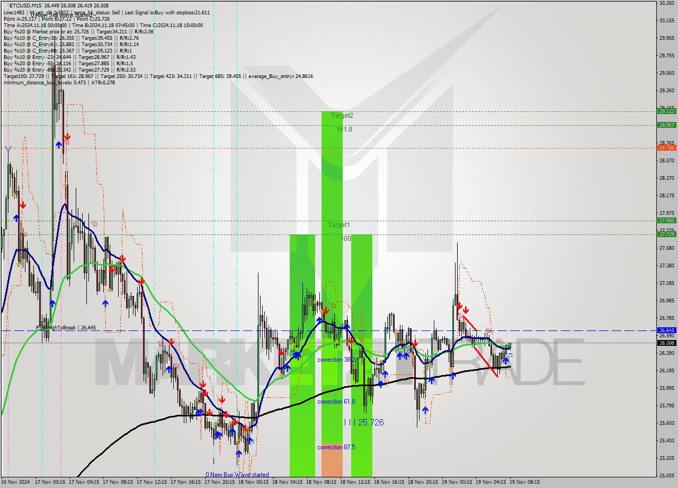Click the 25.400 price axis label
The width and height of the screenshot is (678, 488).
(x=666, y=441)
